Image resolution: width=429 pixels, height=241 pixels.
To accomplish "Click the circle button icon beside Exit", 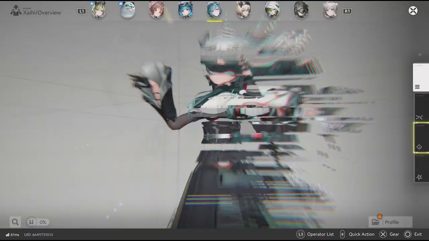I will pos(408,234).
